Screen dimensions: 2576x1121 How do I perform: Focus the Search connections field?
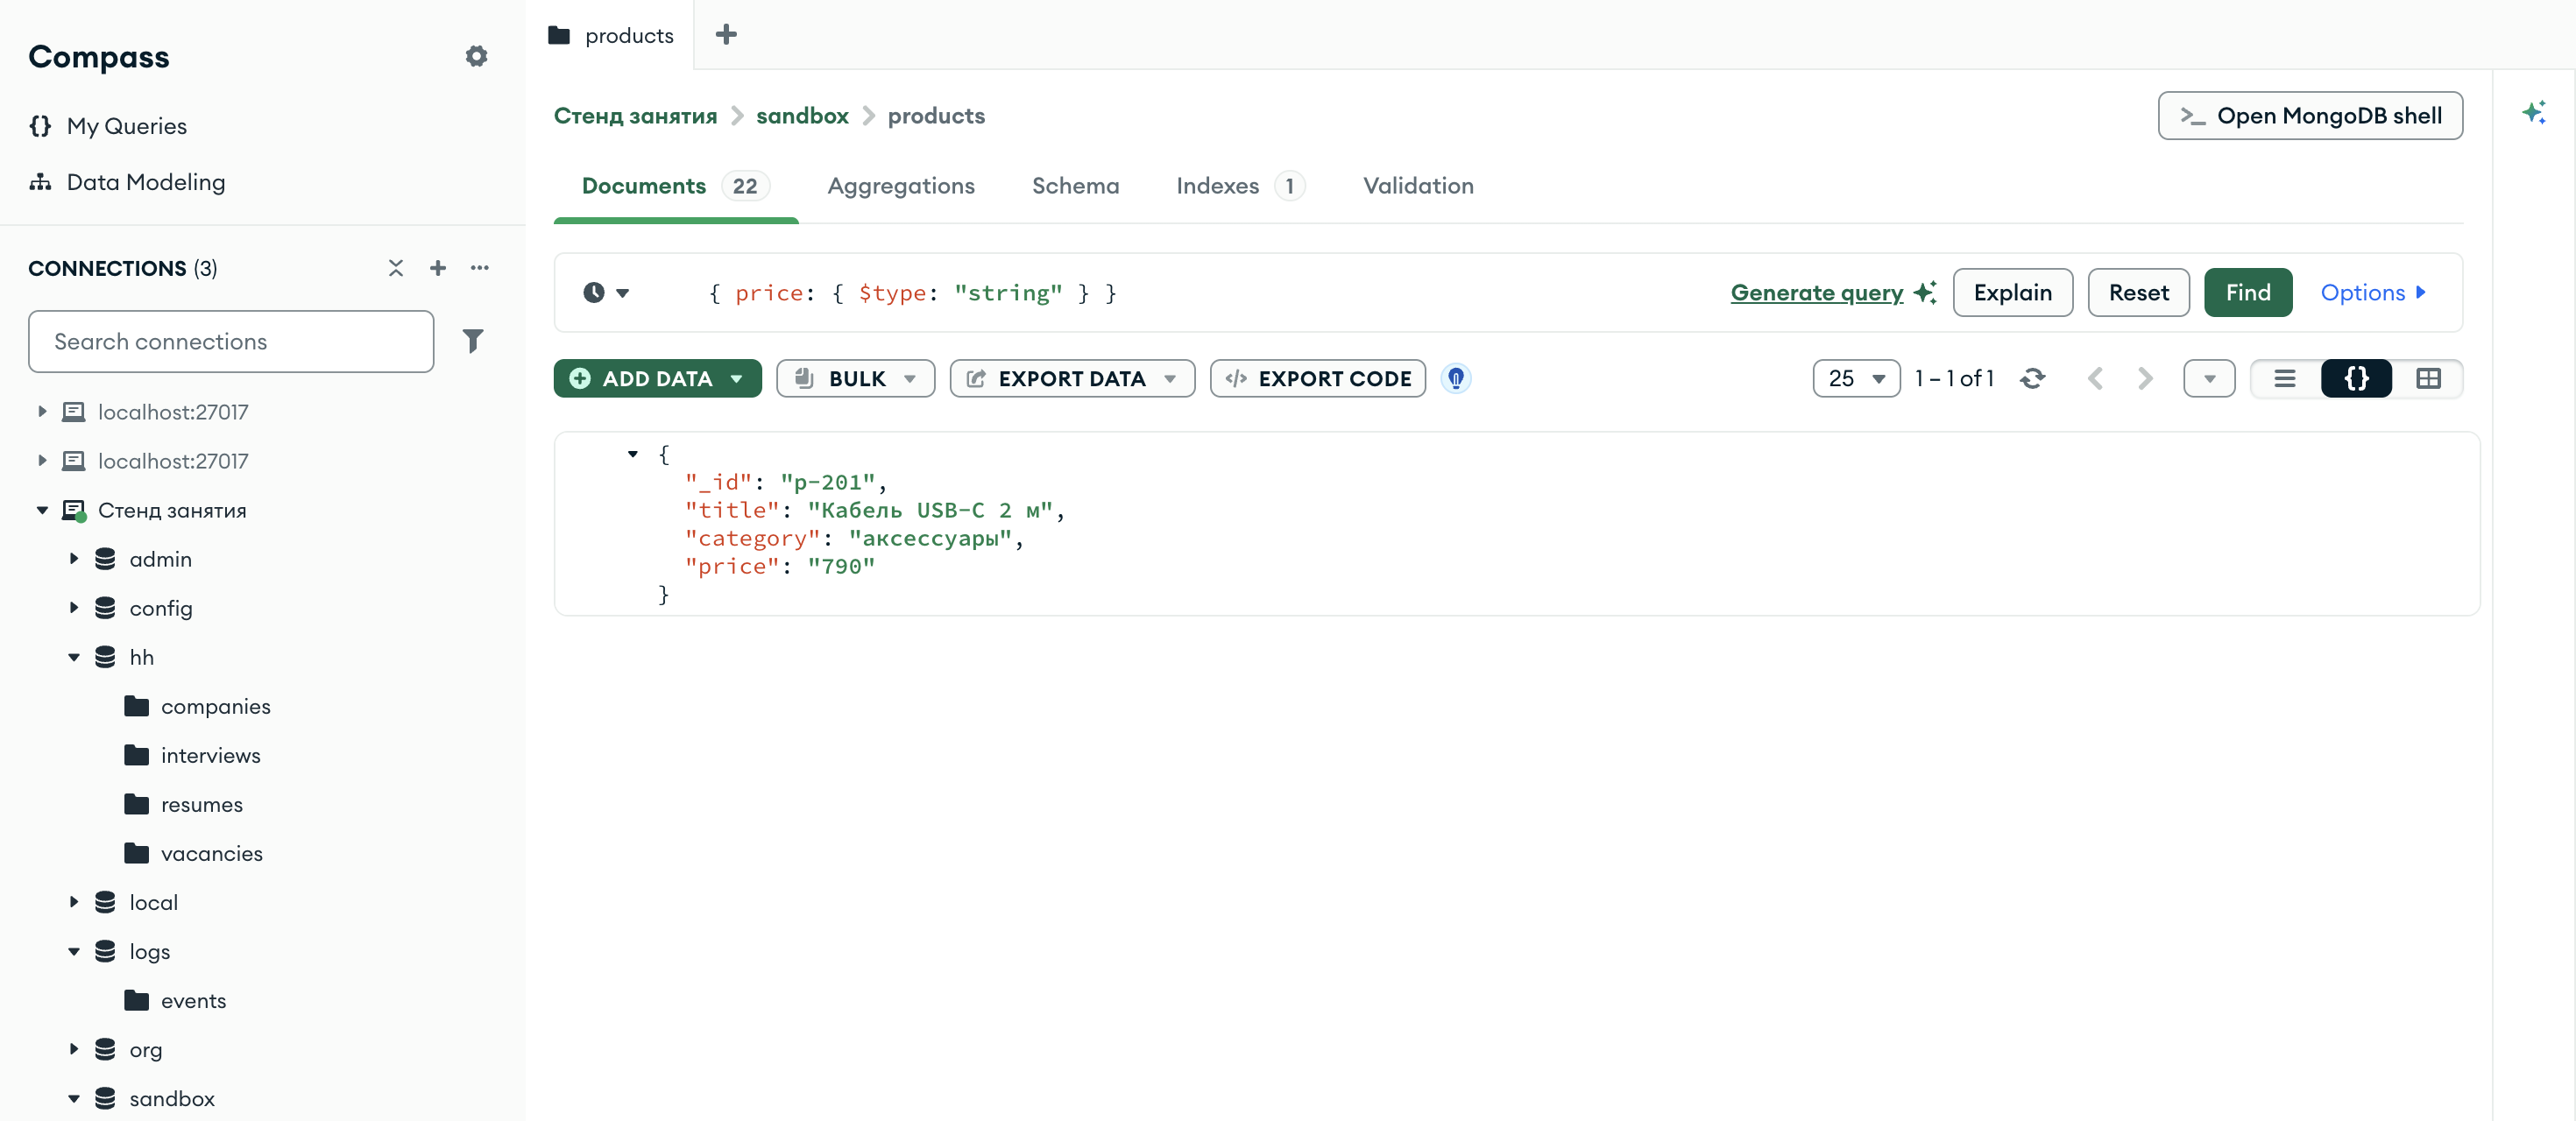click(x=231, y=341)
